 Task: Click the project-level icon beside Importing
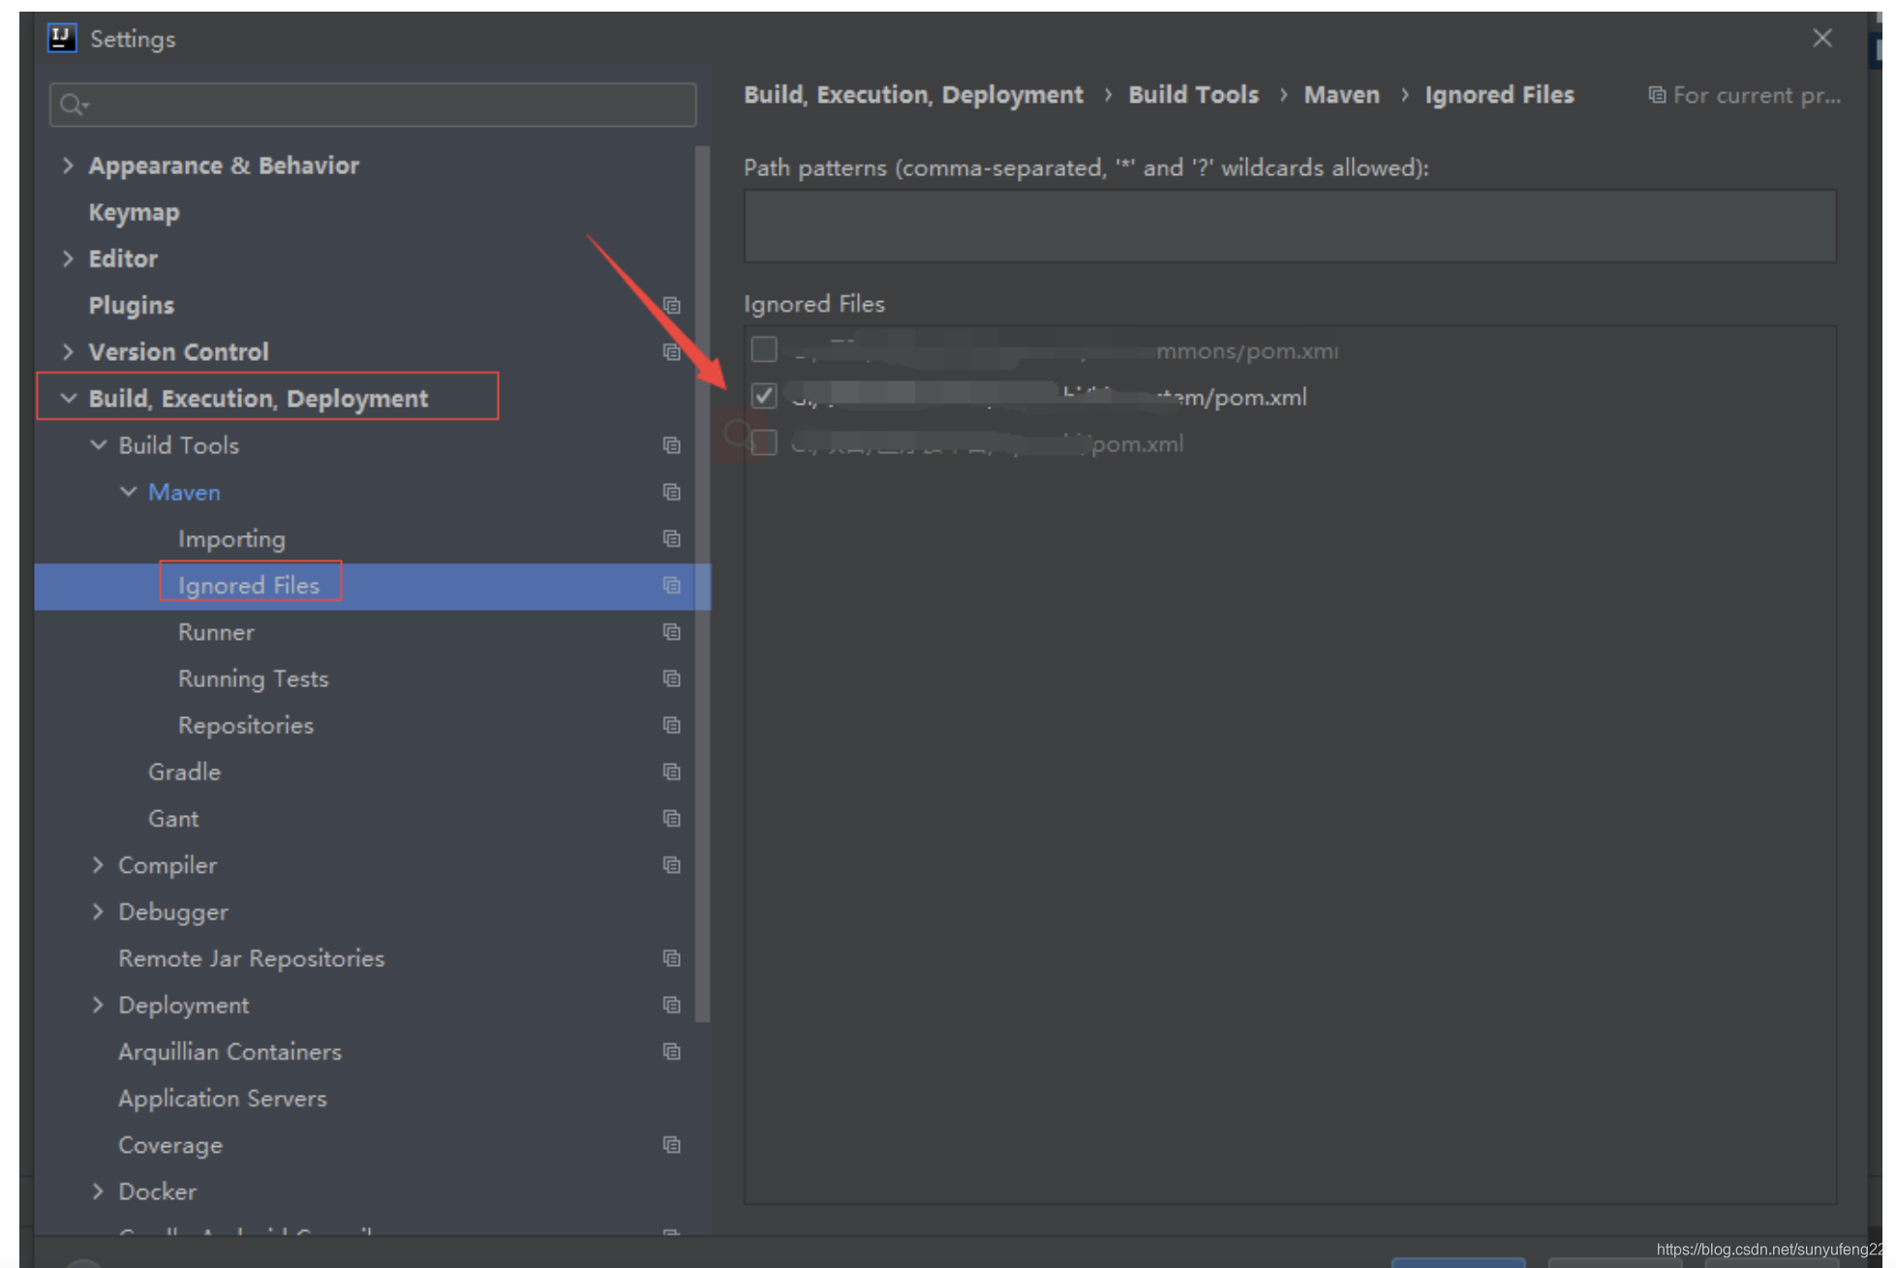click(x=671, y=538)
